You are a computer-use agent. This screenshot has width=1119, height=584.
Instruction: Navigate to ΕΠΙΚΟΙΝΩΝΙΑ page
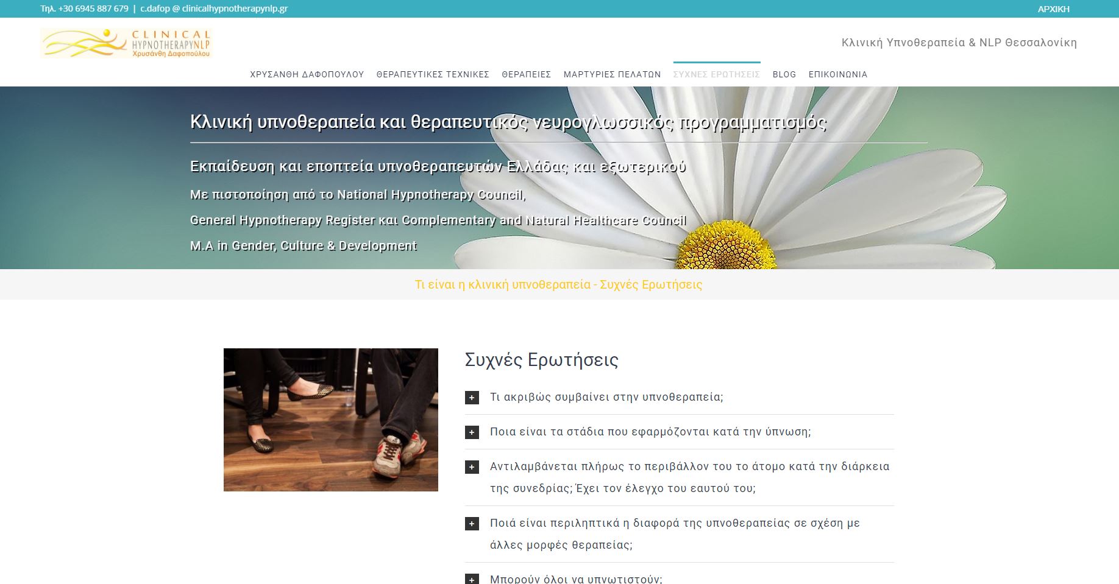[837, 74]
